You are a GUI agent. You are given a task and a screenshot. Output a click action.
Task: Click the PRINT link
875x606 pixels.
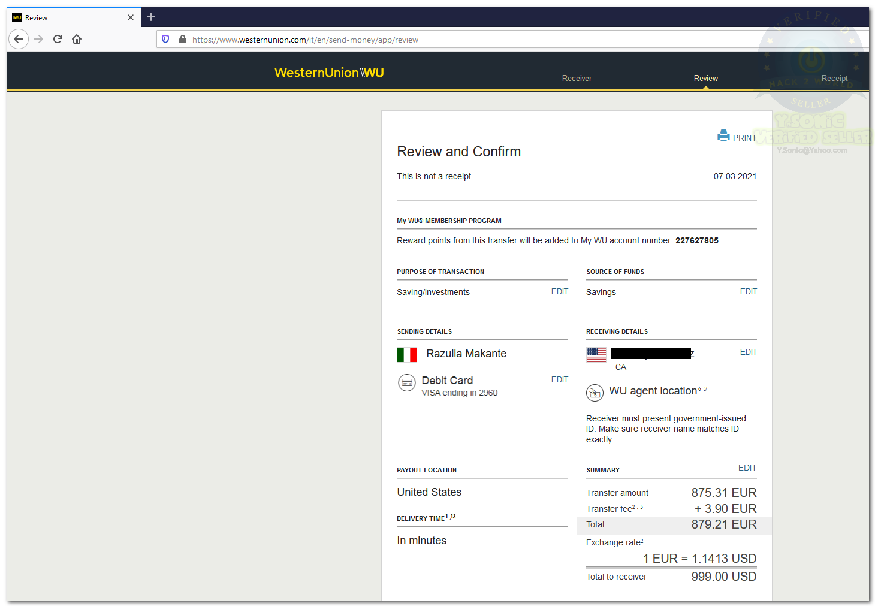[744, 138]
